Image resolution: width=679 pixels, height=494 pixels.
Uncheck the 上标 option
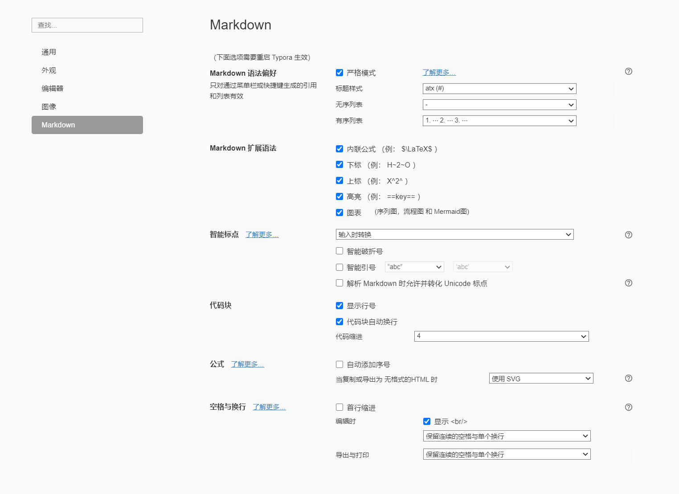click(339, 180)
